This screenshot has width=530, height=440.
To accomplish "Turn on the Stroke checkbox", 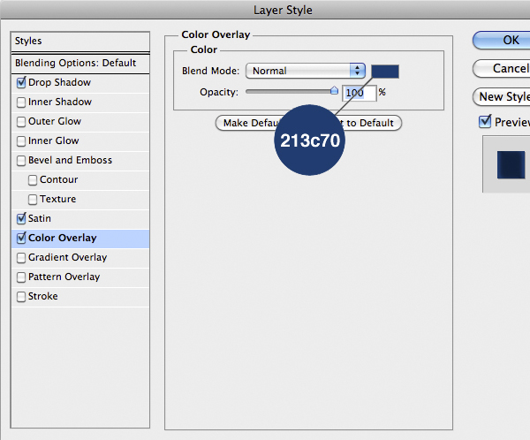I will [21, 297].
